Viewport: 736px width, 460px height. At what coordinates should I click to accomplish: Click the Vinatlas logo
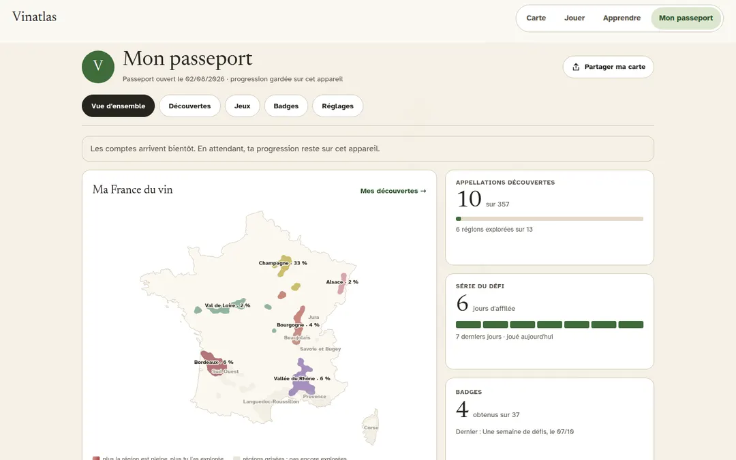coord(34,17)
